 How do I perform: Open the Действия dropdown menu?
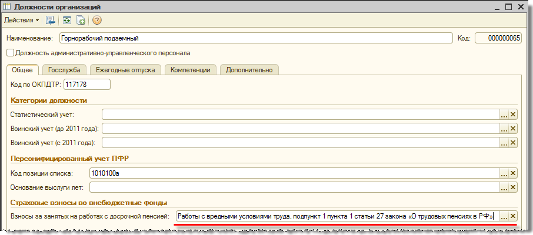point(21,20)
